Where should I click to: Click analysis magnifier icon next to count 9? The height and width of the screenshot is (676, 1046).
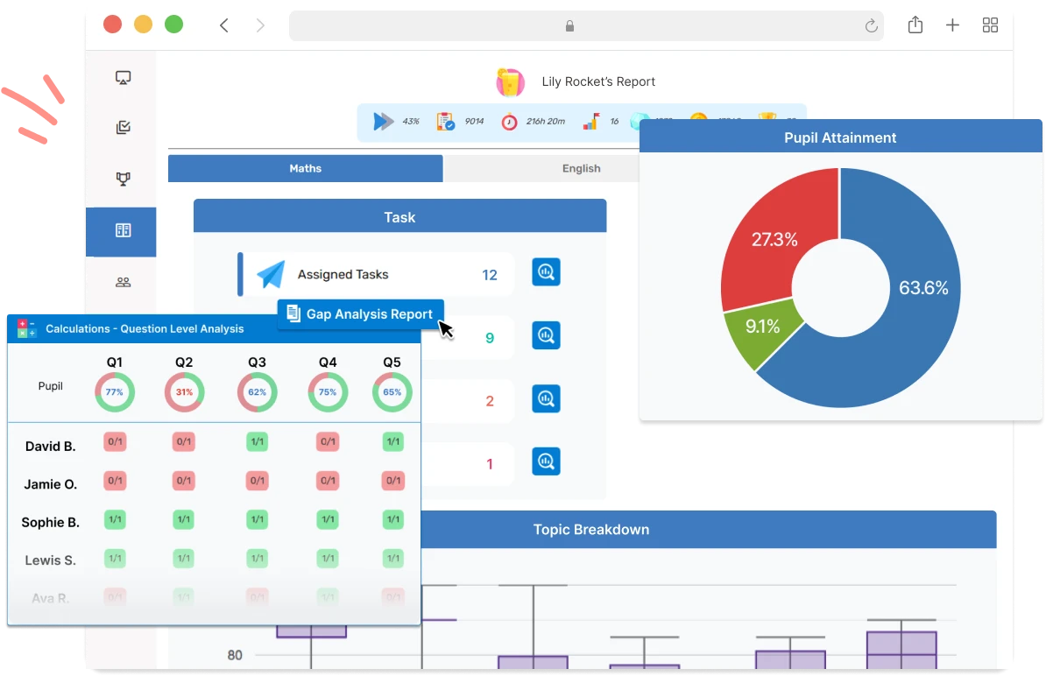(x=546, y=335)
